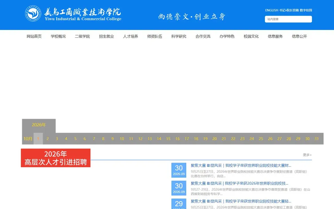Screen dimensions: 334x209
Task: Click summary text mentioning 山西省财政税务专科学
Action: [250, 192]
